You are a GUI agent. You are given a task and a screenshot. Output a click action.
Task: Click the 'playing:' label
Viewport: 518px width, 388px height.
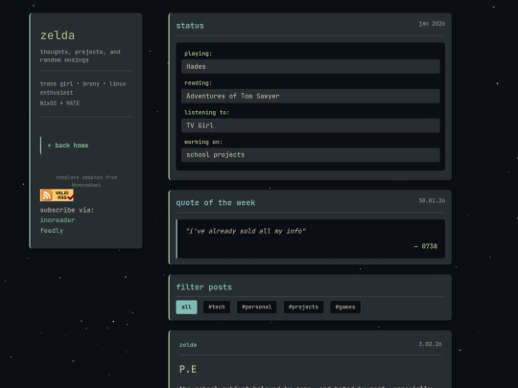pyautogui.click(x=199, y=54)
